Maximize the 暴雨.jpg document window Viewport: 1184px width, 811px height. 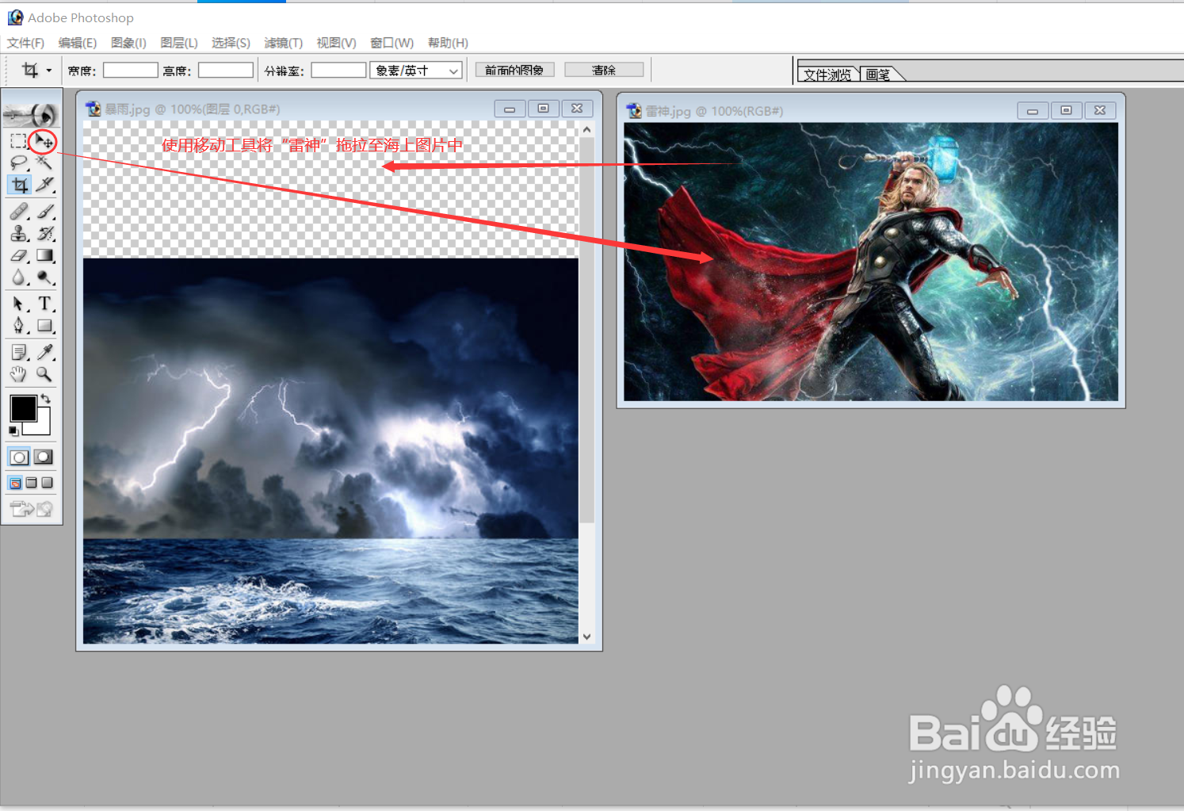pos(544,109)
